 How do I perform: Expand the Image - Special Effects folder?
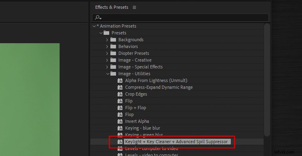pyautogui.click(x=107, y=67)
